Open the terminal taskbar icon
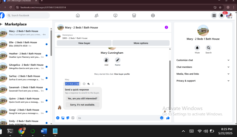This screenshot has width=237, height=137. pos(10,131)
